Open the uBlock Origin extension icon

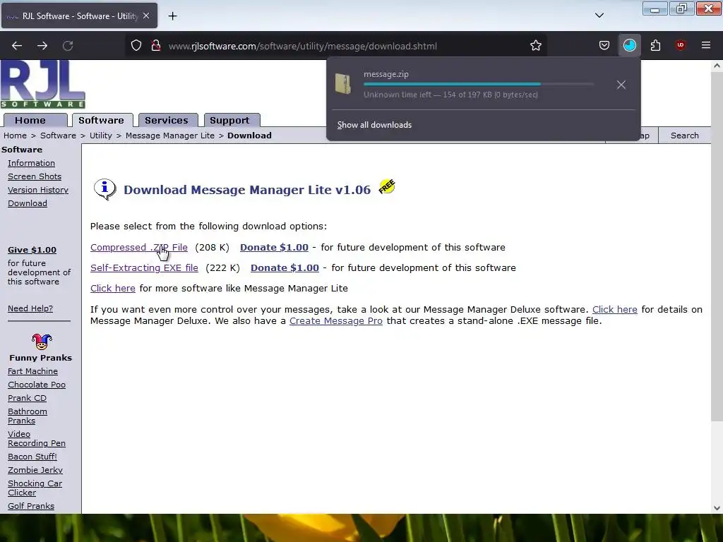pos(681,46)
